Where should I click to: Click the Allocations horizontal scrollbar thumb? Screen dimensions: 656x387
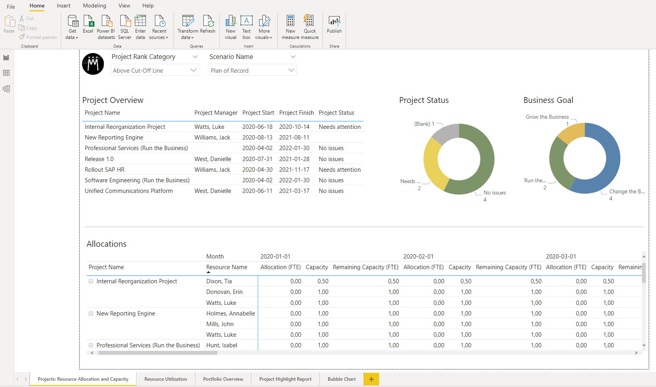click(157, 353)
